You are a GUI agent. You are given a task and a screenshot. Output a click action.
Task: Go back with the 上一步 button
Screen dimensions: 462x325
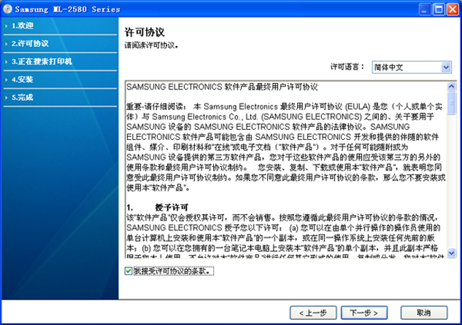coord(313,313)
